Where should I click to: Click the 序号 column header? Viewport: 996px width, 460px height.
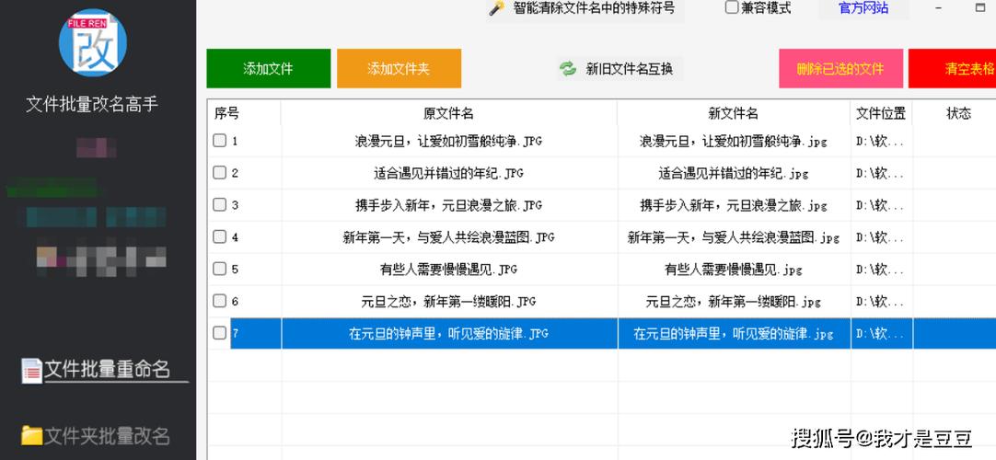pyautogui.click(x=244, y=113)
